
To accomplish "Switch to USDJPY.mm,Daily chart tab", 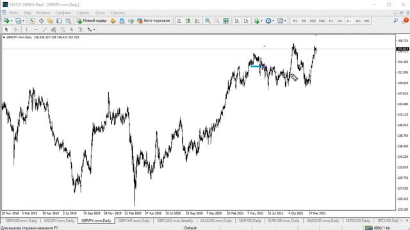I will [x=59, y=220].
